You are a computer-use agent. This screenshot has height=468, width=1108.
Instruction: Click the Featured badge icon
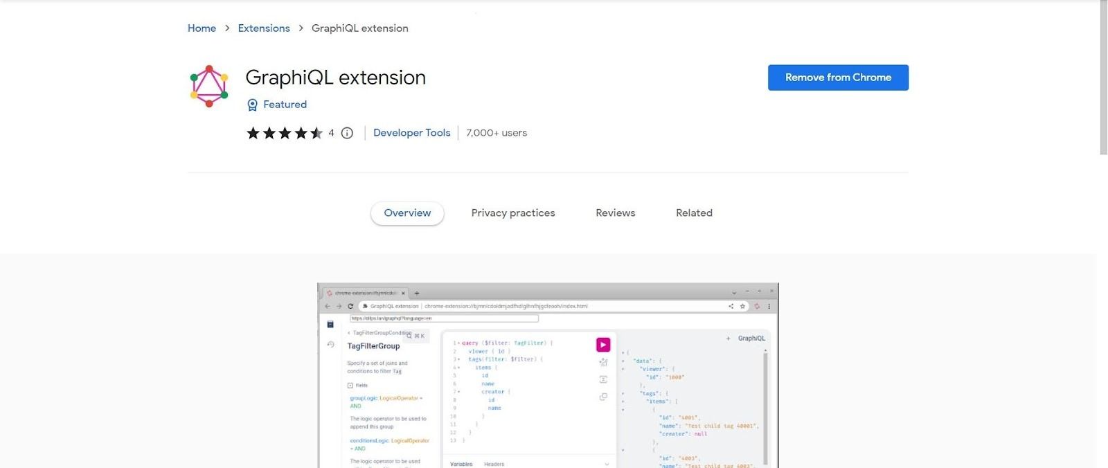coord(252,105)
